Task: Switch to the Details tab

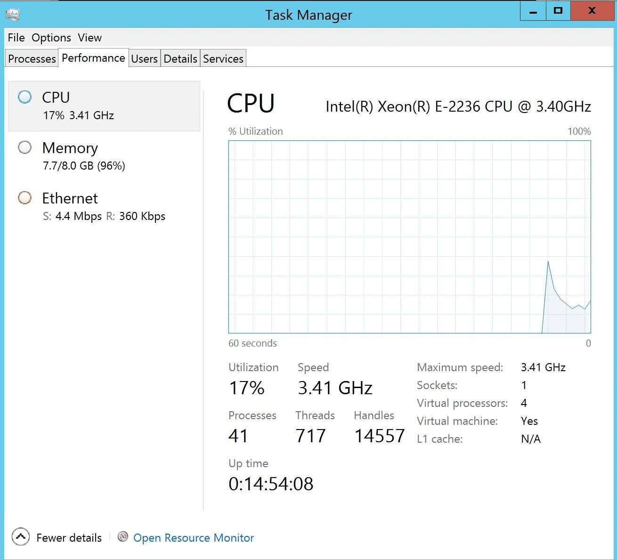Action: pos(180,59)
